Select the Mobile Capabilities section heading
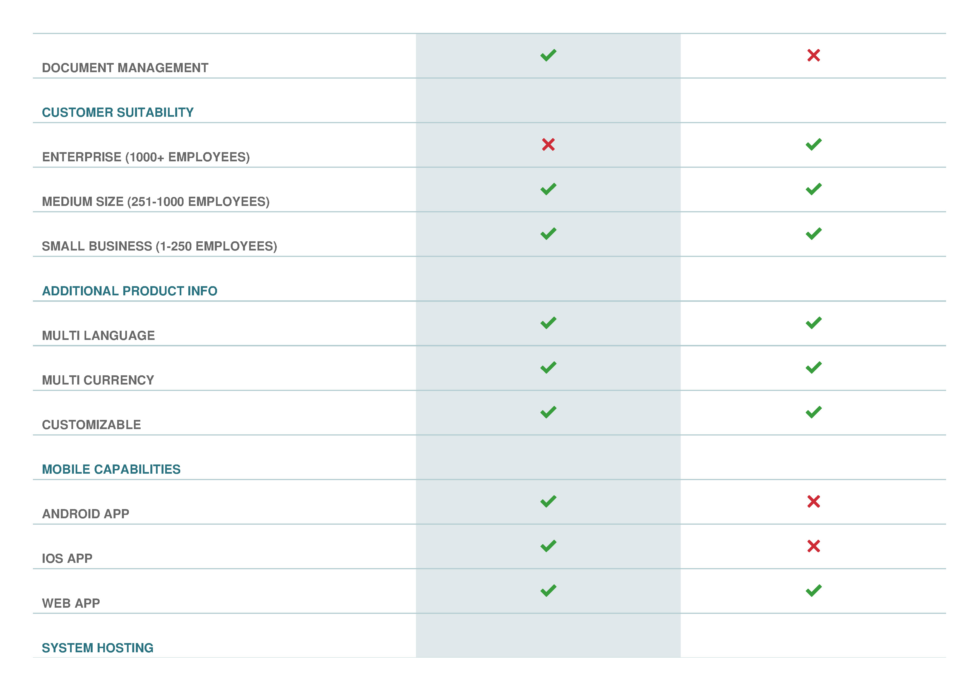 point(111,469)
